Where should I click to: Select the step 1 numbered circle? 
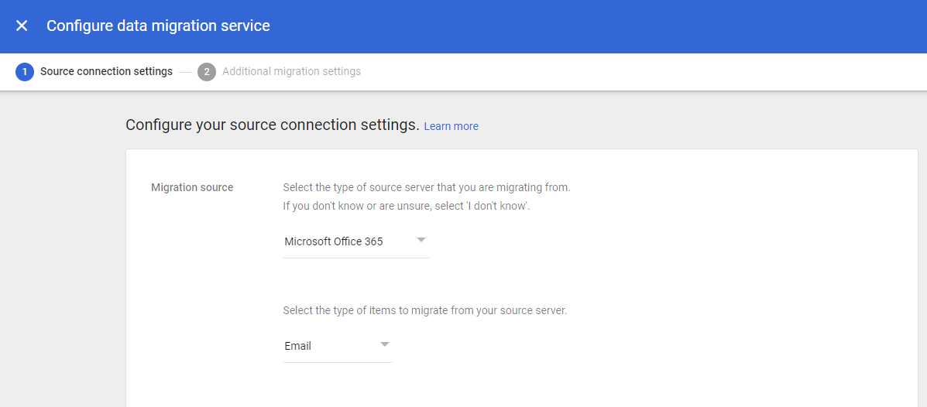[25, 71]
